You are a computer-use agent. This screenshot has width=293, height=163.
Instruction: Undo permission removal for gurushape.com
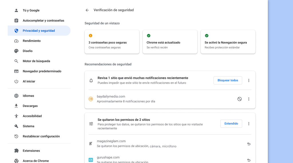point(249,160)
